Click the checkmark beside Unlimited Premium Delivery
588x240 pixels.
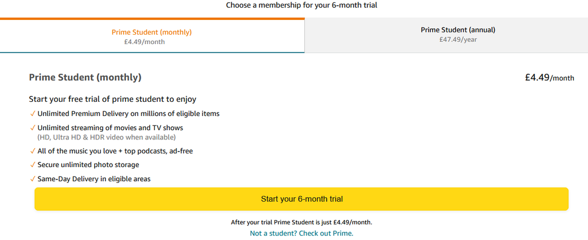pyautogui.click(x=32, y=114)
